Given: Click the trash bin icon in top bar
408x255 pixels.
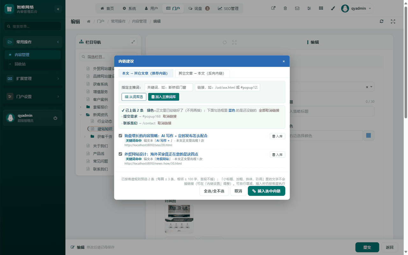Looking at the screenshot, I should [x=285, y=8].
